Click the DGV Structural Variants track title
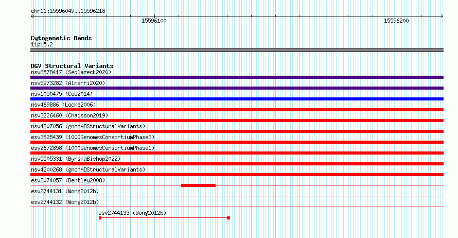The image size is (458, 238). pyautogui.click(x=72, y=66)
